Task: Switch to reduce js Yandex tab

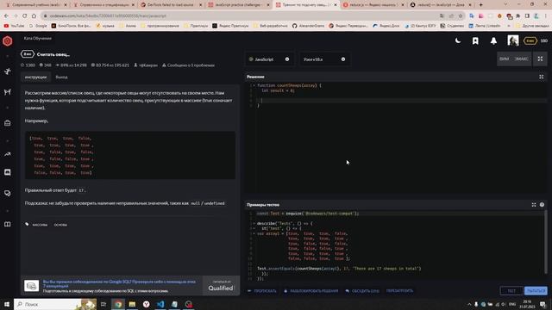Action: [374, 5]
